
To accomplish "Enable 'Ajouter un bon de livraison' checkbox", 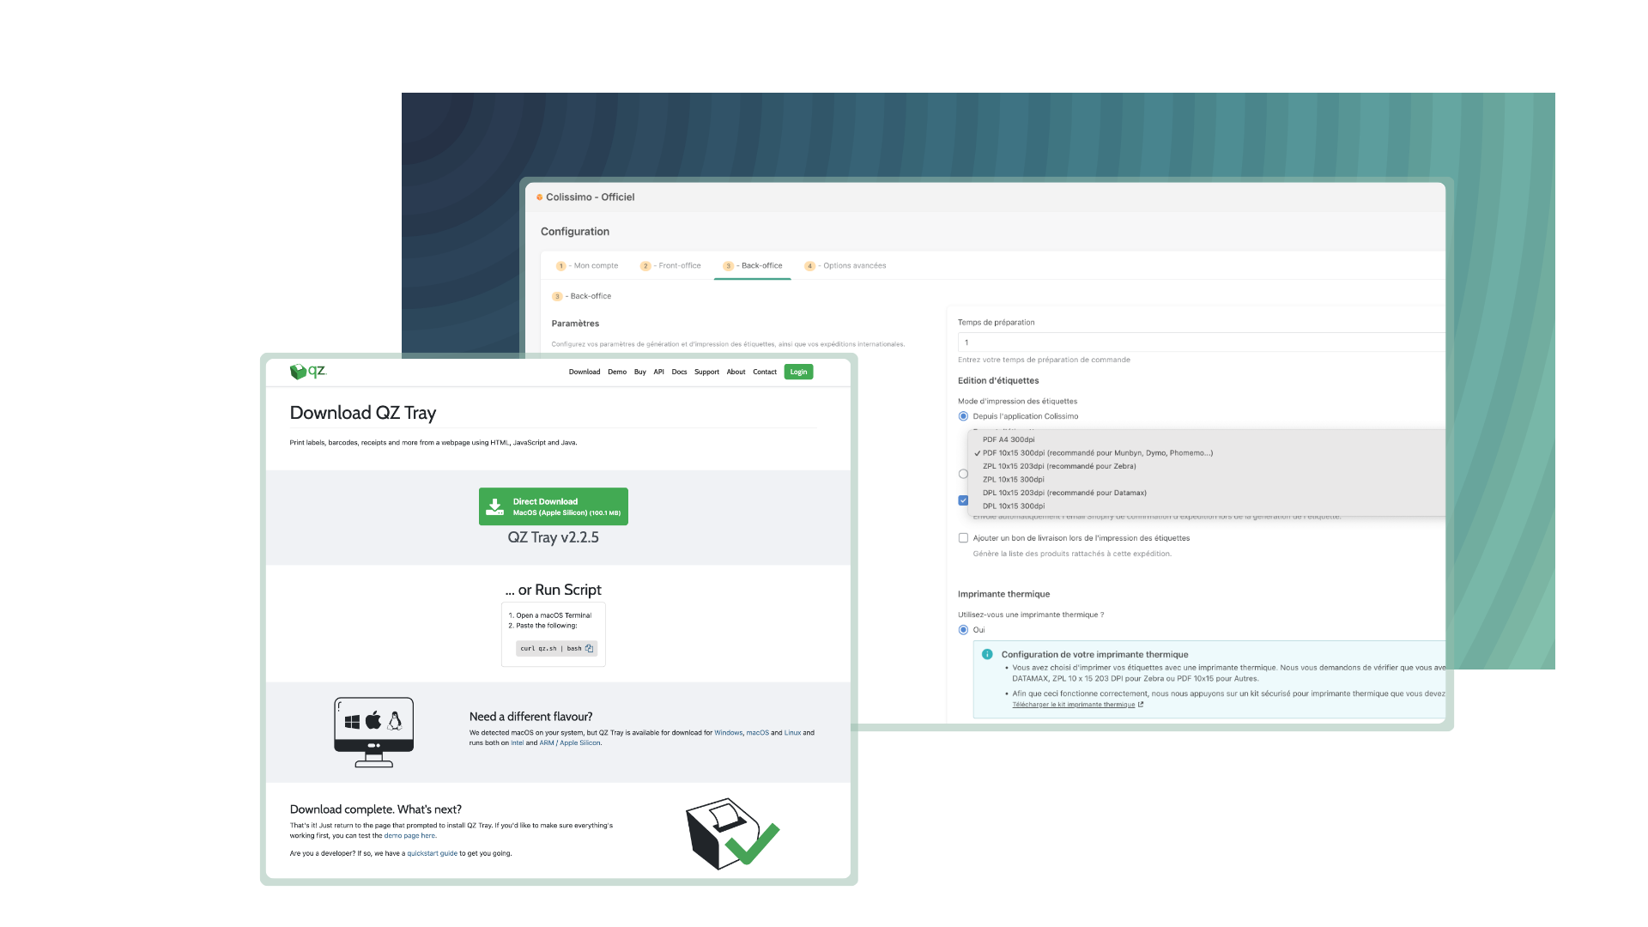I will 963,538.
